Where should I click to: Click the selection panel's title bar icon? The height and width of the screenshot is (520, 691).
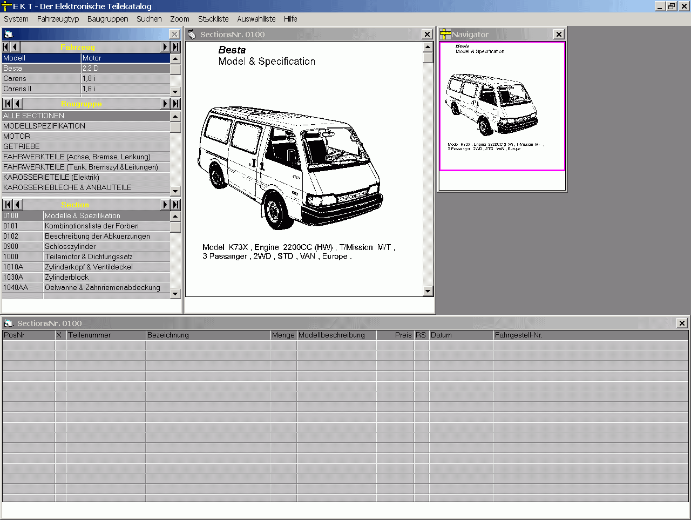point(8,34)
